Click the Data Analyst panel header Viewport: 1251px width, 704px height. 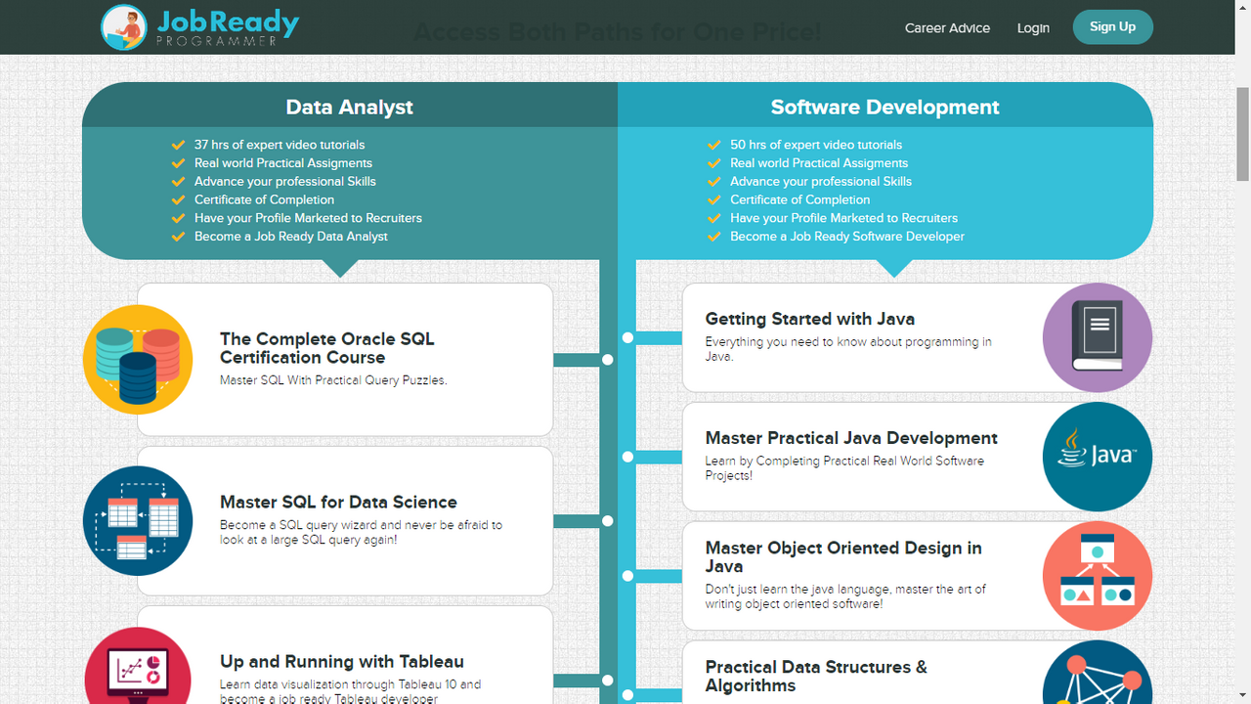349,107
